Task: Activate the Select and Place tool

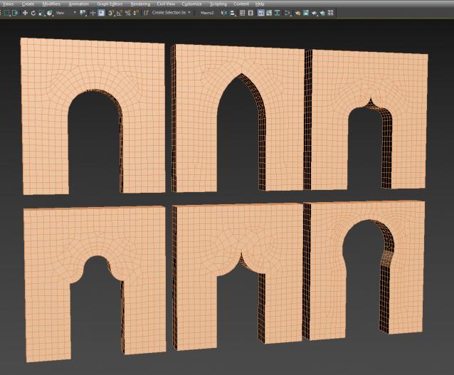Action: click(x=50, y=13)
